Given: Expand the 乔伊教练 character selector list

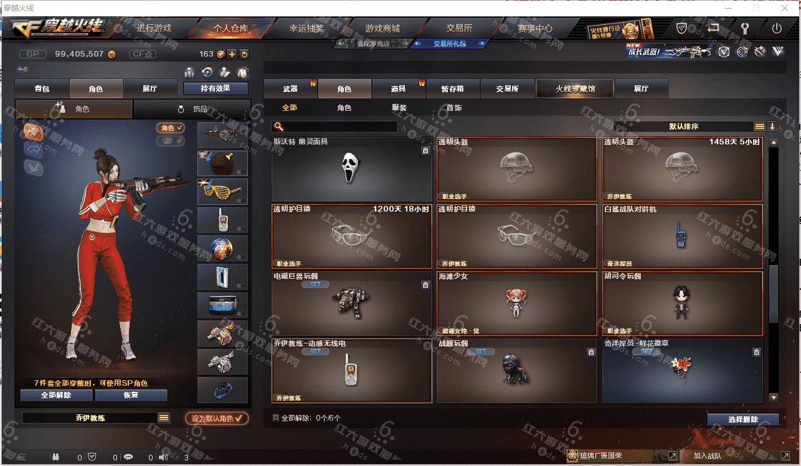Looking at the screenshot, I should (164, 418).
